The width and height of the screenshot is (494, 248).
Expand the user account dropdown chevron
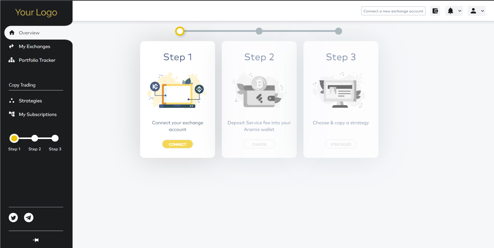point(483,11)
